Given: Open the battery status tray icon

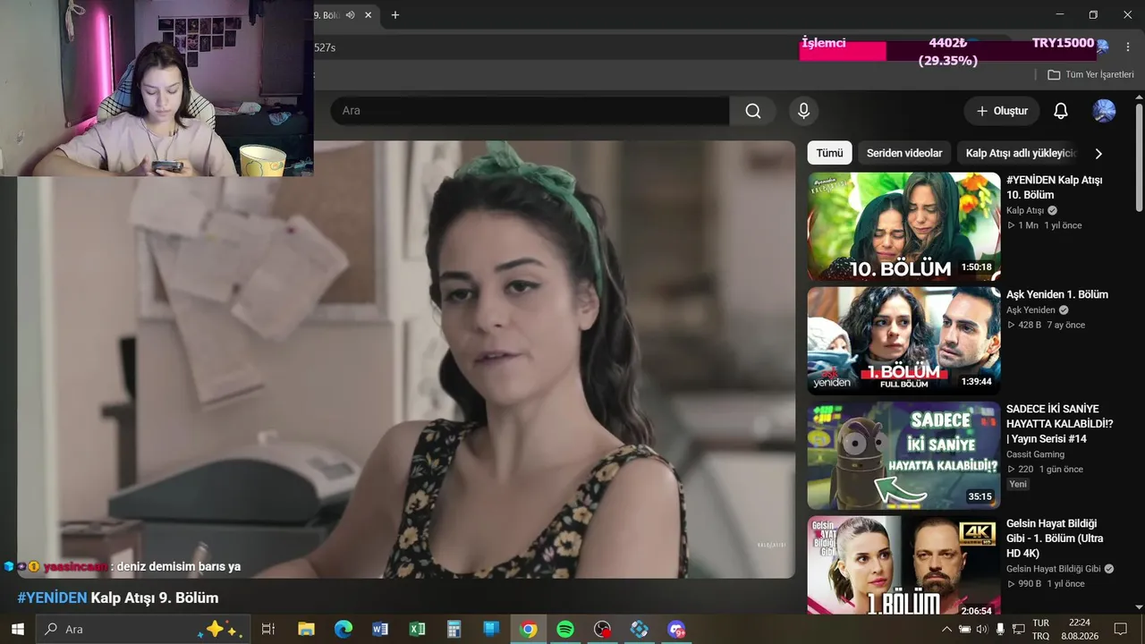Looking at the screenshot, I should 965,629.
